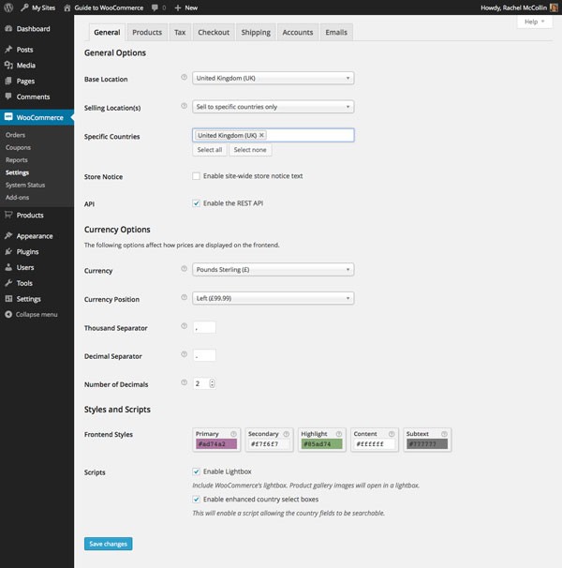Viewport: 562px width, 568px height.
Task: Switch to the General tab
Action: (107, 32)
